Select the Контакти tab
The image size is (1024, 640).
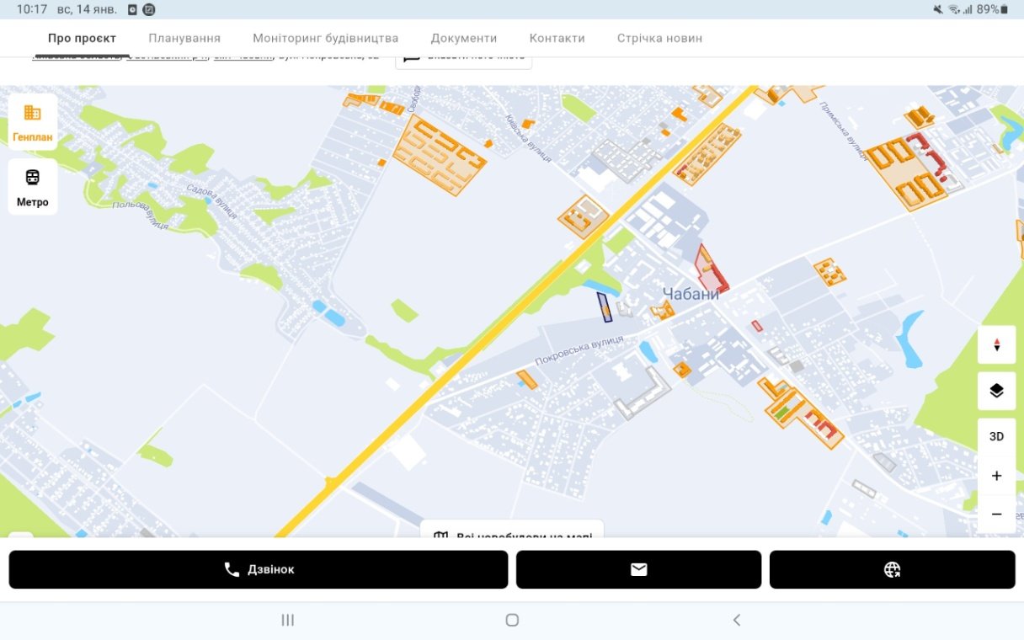(557, 38)
